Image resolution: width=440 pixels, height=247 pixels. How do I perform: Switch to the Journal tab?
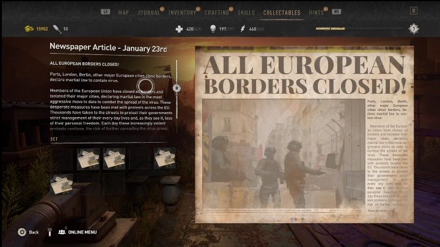click(x=148, y=13)
